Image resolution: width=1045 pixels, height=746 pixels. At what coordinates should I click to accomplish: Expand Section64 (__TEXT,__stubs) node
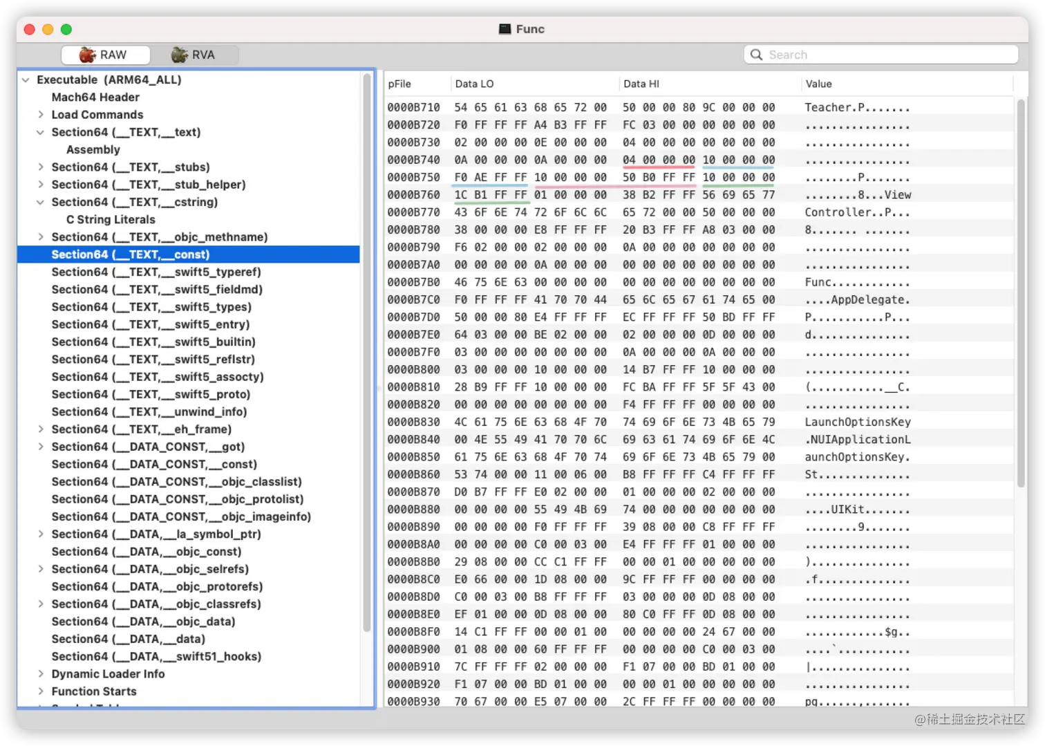[41, 167]
